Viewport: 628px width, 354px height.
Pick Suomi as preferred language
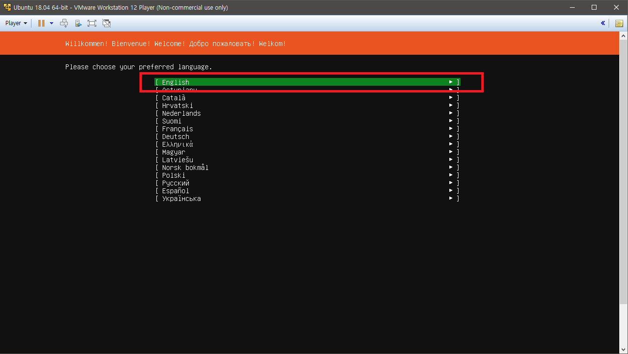(307, 121)
